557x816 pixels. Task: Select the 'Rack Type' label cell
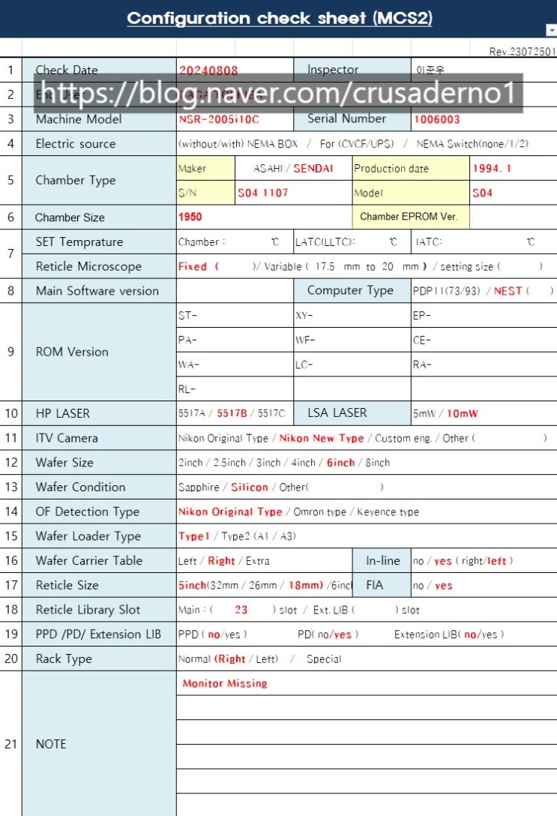pyautogui.click(x=99, y=658)
